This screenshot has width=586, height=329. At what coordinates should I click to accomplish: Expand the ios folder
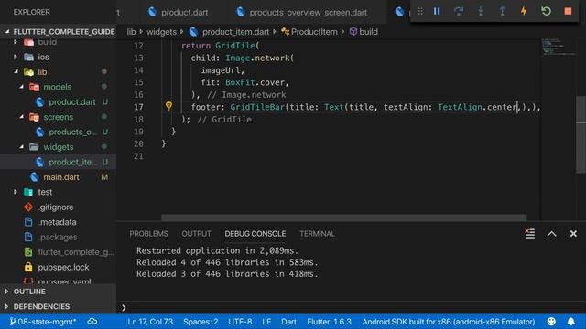(x=16, y=57)
